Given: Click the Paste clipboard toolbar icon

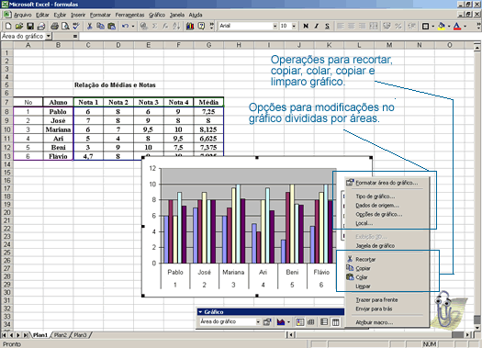Looking at the screenshot, I should pyautogui.click(x=112, y=26).
